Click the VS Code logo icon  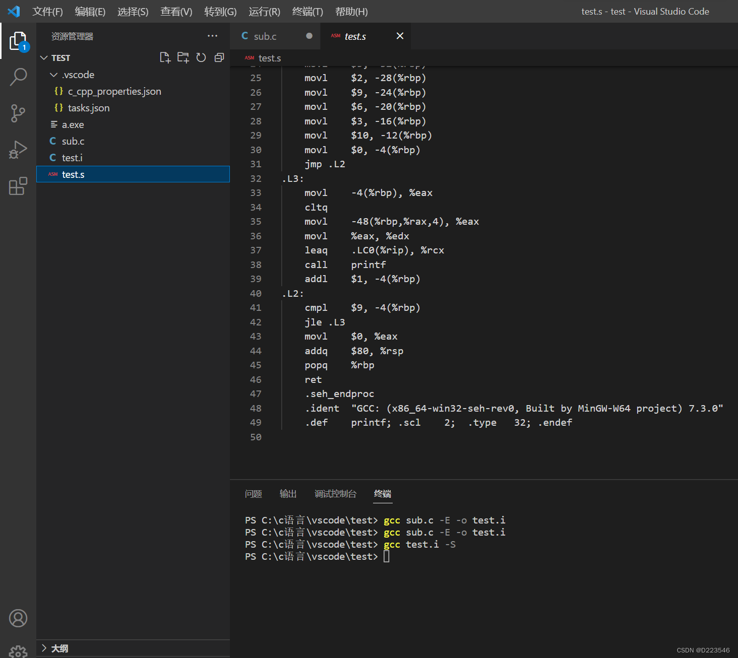click(x=14, y=11)
